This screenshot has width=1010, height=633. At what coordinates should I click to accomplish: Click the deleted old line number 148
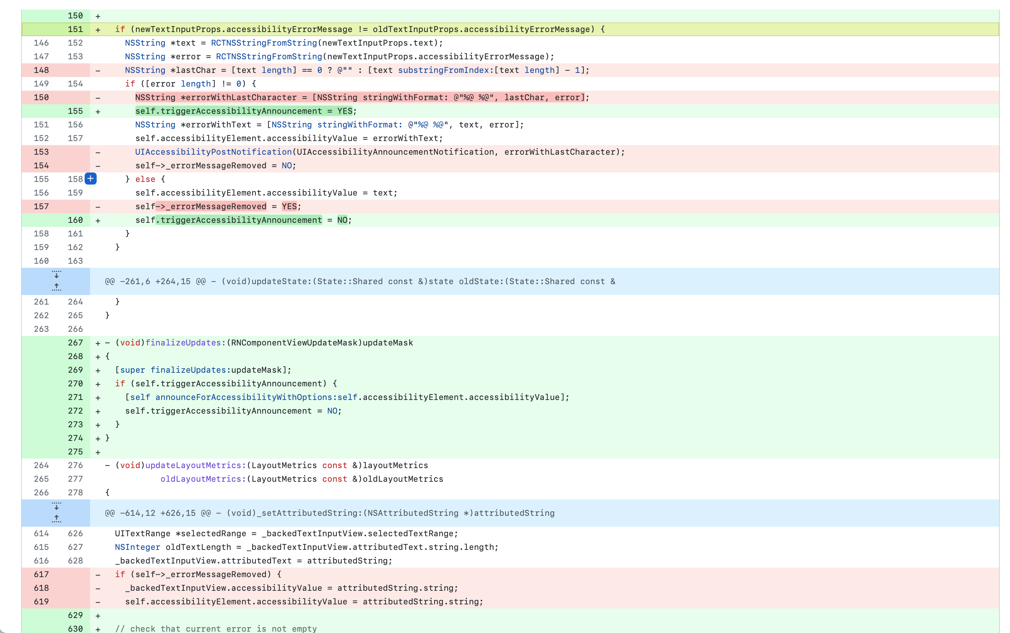41,70
